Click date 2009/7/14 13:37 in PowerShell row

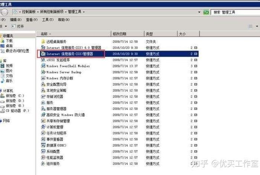(125, 66)
